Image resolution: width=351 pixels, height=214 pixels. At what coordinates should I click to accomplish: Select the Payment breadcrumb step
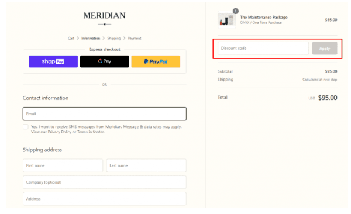point(135,38)
